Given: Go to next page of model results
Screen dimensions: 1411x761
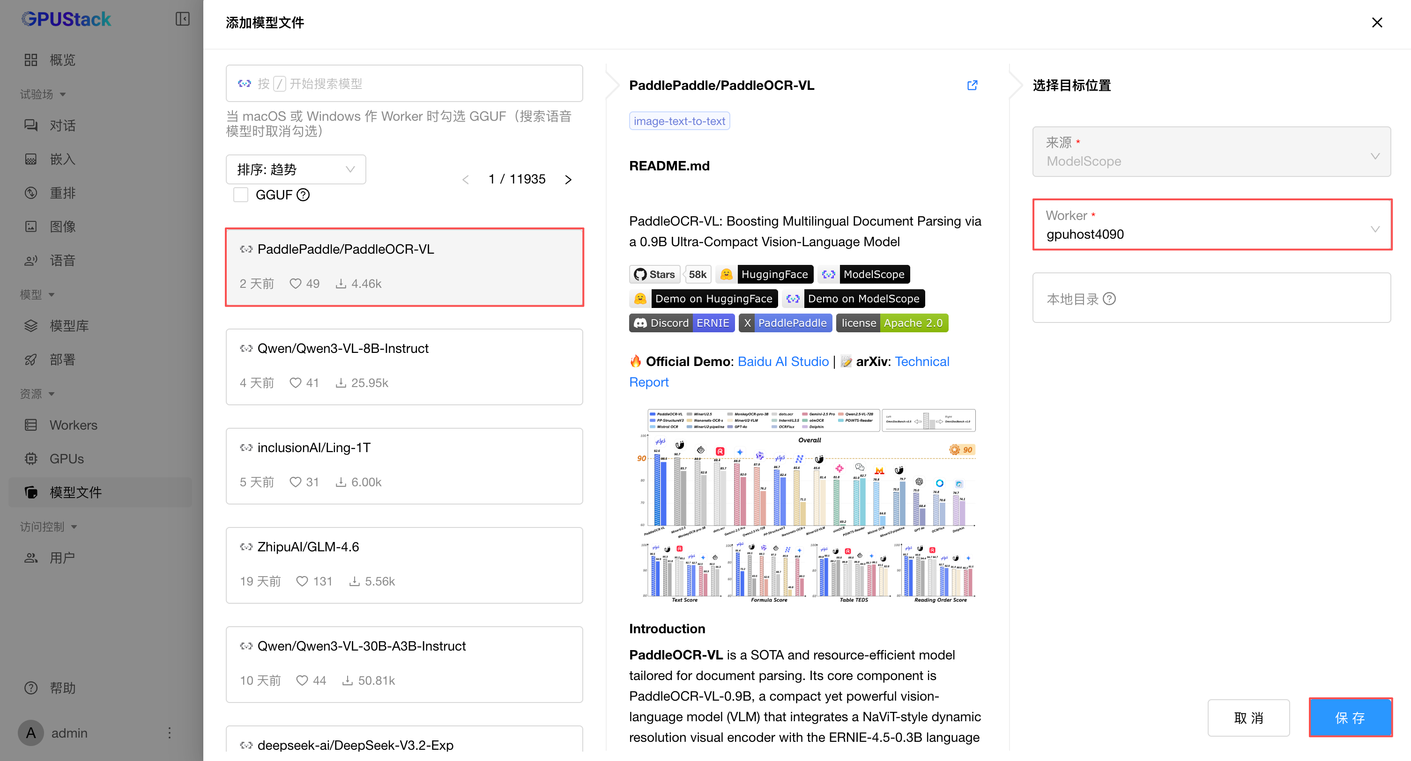Looking at the screenshot, I should [x=568, y=179].
